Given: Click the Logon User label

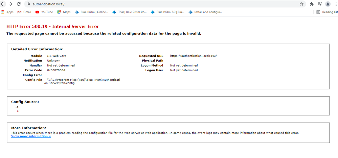Looking at the screenshot, I should 154,70.
